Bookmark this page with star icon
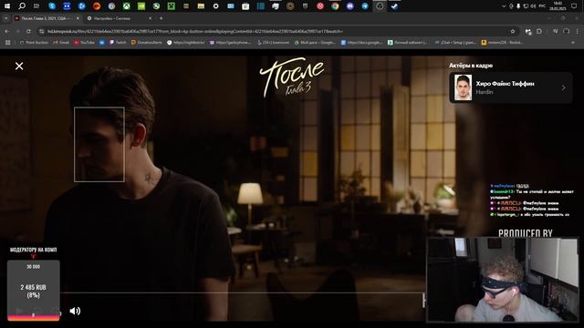 513,32
